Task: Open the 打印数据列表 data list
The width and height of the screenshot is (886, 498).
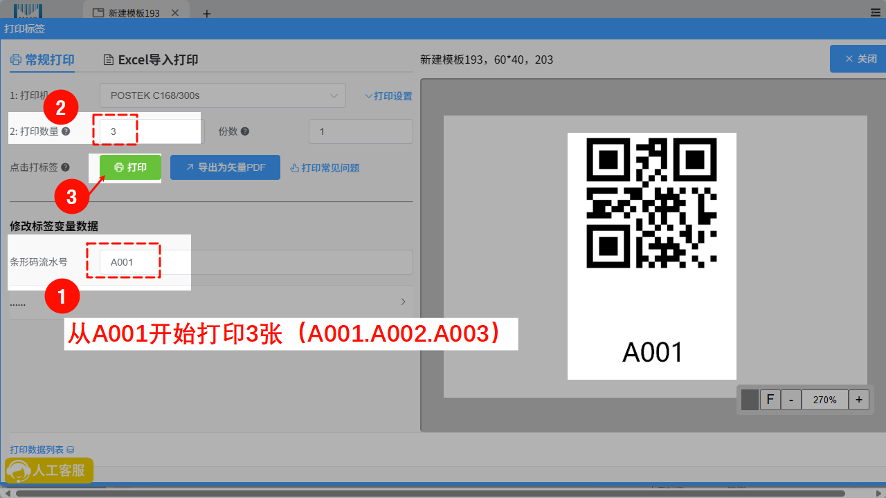Action: tap(42, 450)
